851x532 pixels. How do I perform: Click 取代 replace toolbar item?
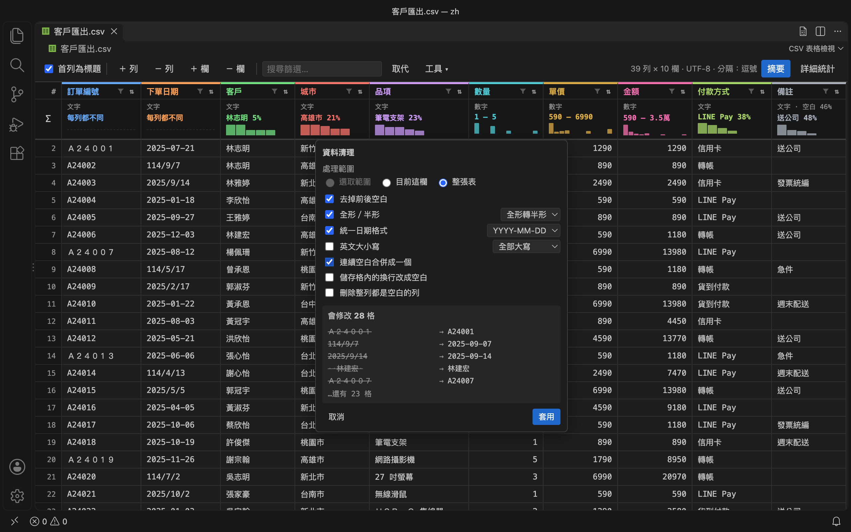400,68
